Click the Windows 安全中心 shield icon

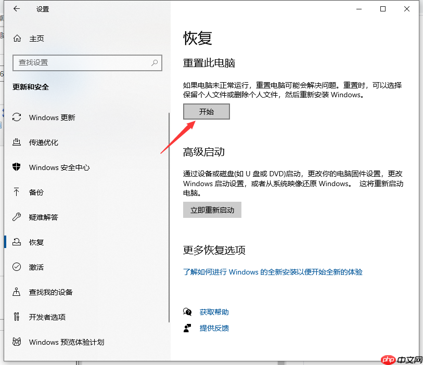[17, 167]
